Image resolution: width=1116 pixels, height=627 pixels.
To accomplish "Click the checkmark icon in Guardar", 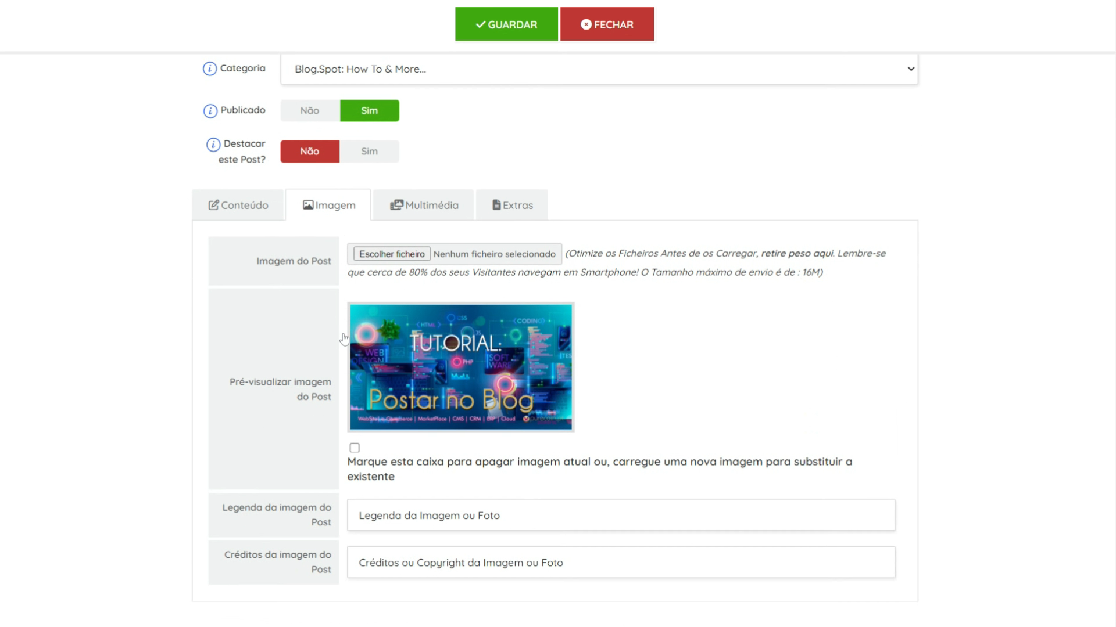I will (480, 24).
